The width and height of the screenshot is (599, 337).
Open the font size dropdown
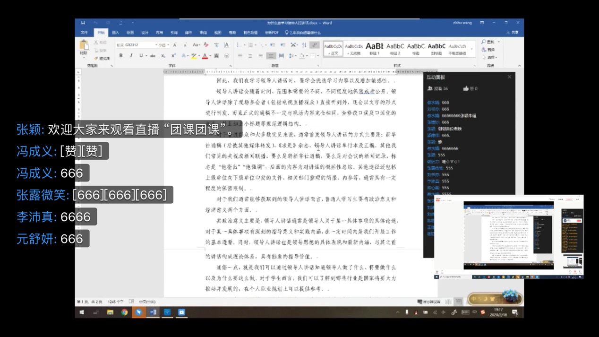pos(168,45)
